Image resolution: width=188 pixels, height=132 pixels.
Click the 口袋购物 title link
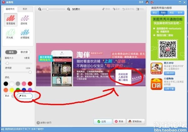click(169, 79)
